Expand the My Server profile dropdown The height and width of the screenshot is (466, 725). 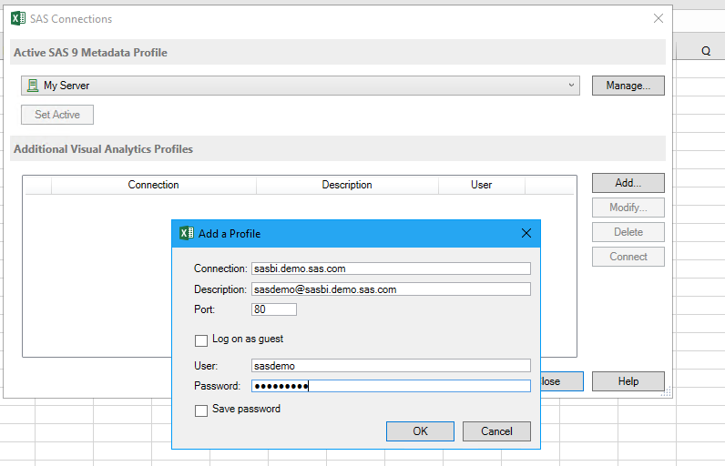pyautogui.click(x=571, y=86)
